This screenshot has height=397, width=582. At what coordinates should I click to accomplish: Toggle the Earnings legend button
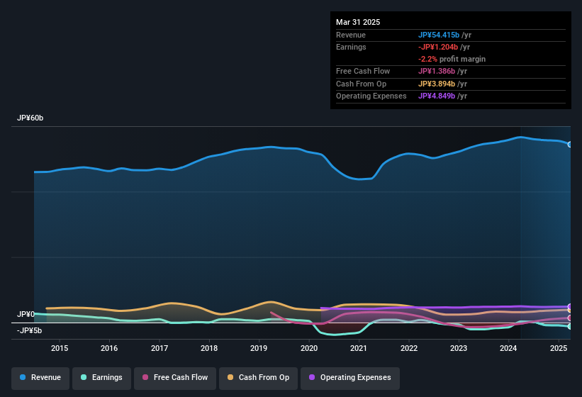pos(101,378)
